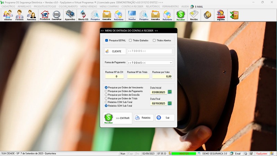Click the Fornece toolbar icon

19,15
